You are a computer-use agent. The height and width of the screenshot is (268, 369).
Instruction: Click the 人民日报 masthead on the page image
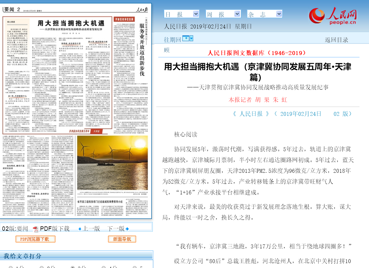[142, 9]
